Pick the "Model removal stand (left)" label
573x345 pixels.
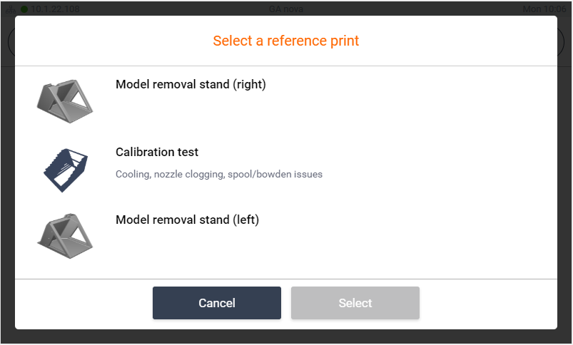[x=188, y=220]
